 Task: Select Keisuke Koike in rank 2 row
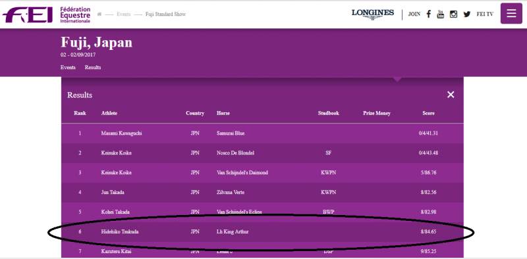coord(117,153)
